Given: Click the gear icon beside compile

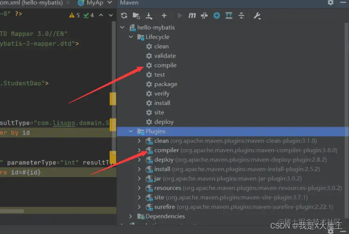Looking at the screenshot, I should [x=149, y=65].
